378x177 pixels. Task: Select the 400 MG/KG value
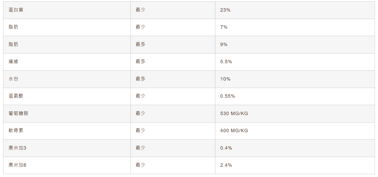pyautogui.click(x=234, y=131)
